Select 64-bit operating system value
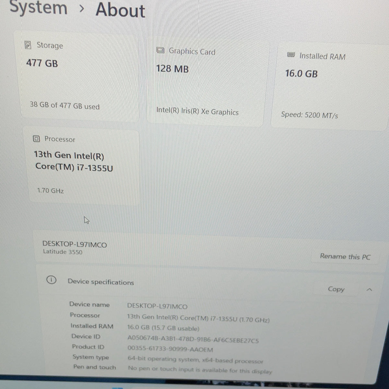The width and height of the screenshot is (389, 389). (195, 360)
